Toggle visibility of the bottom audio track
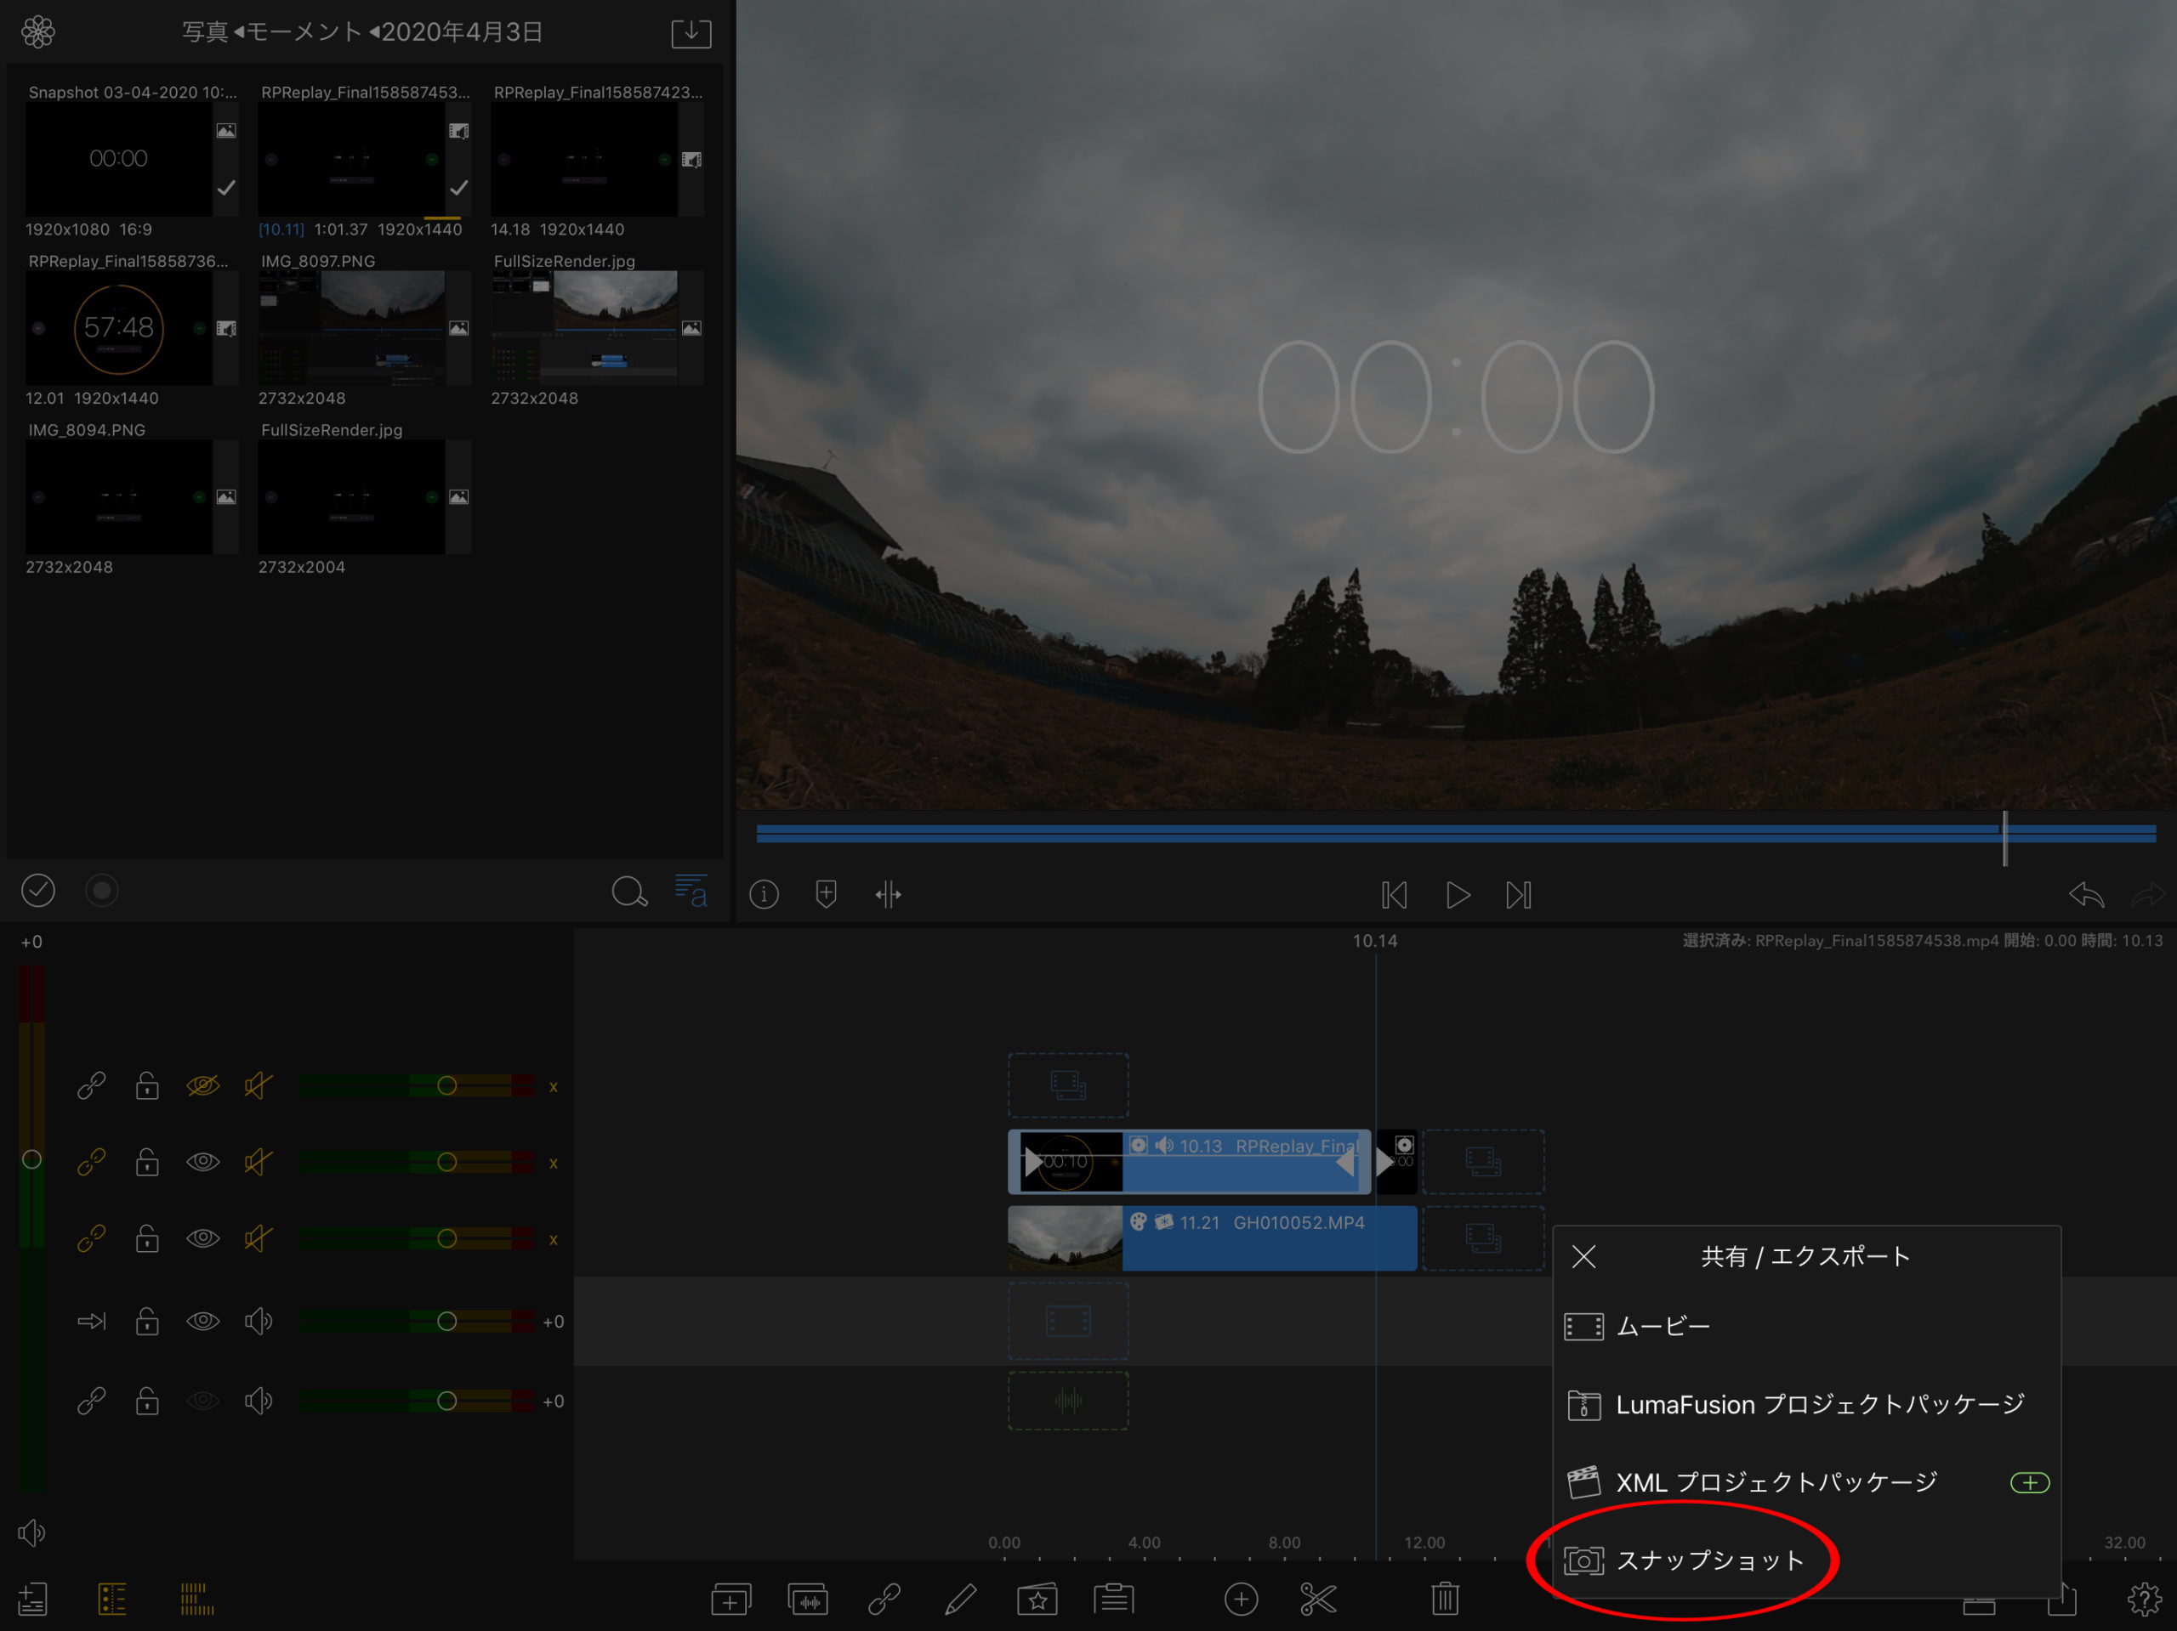2177x1631 pixels. tap(202, 1401)
